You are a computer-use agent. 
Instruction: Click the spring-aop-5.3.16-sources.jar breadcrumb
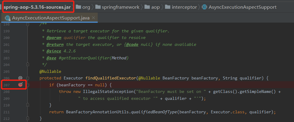(37, 7)
